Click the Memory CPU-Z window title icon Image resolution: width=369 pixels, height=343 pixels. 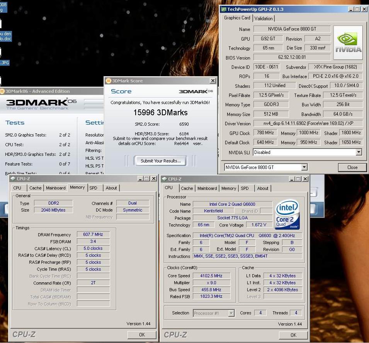pos(13,179)
